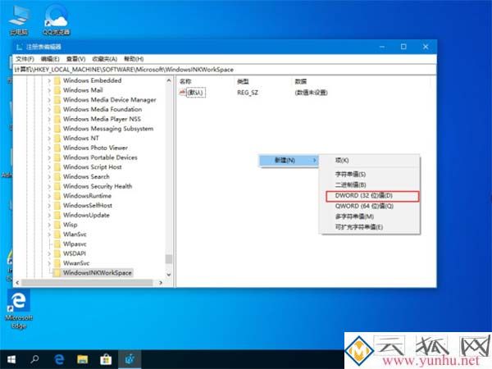
Task: Click the Windows Security Health folder icon
Action: pyautogui.click(x=57, y=186)
